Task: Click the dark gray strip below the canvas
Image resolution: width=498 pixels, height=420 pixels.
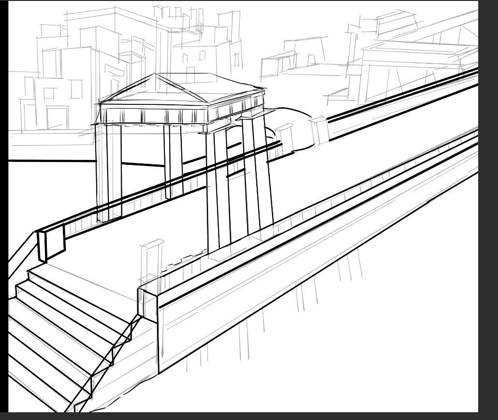Action: 242,416
